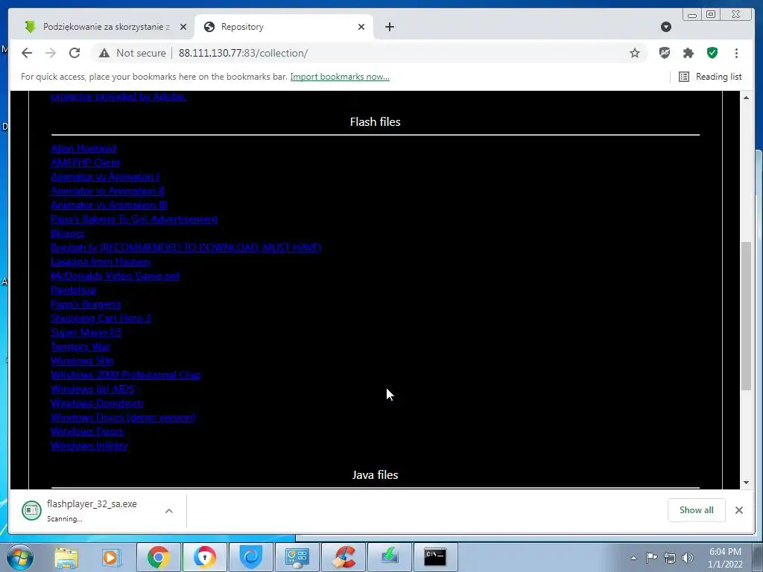Click the Flash files heading

[376, 121]
